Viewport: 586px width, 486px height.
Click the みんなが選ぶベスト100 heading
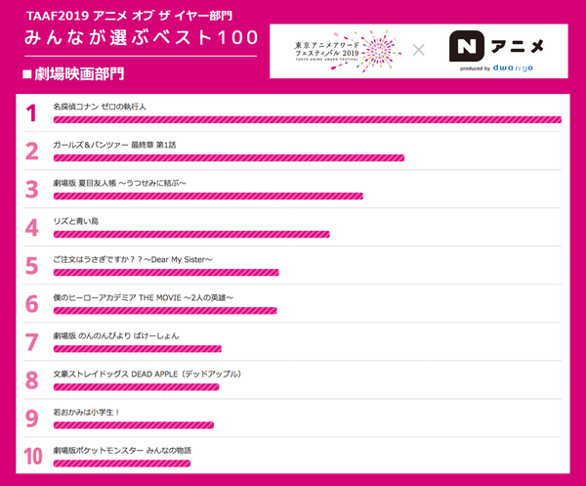(143, 38)
